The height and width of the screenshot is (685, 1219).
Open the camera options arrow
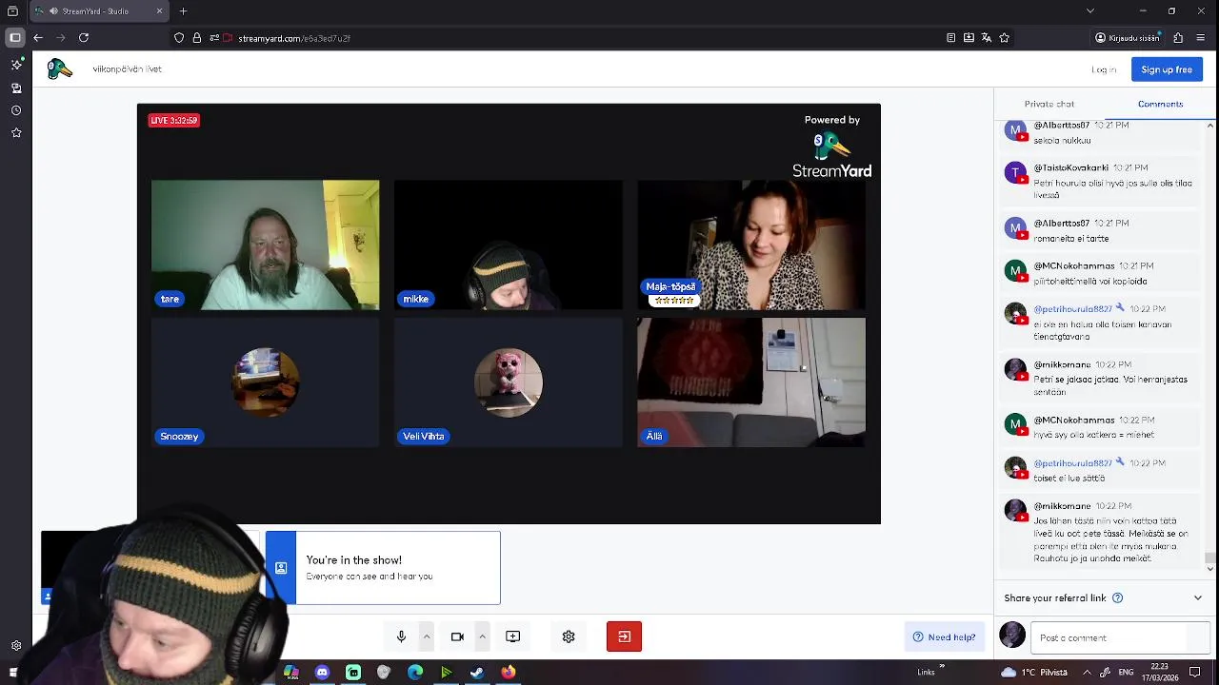(x=482, y=636)
